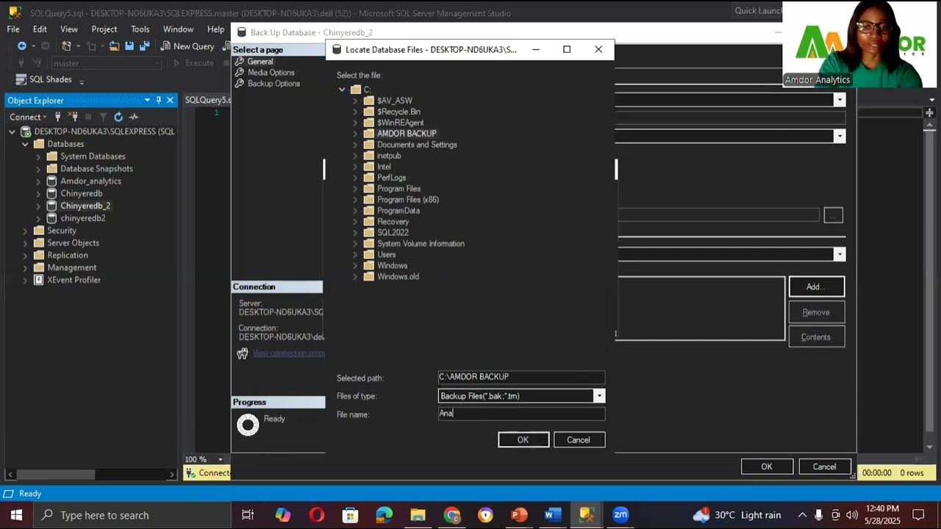Open Microsoft Word from the taskbar
This screenshot has width=941, height=529.
coord(553,515)
